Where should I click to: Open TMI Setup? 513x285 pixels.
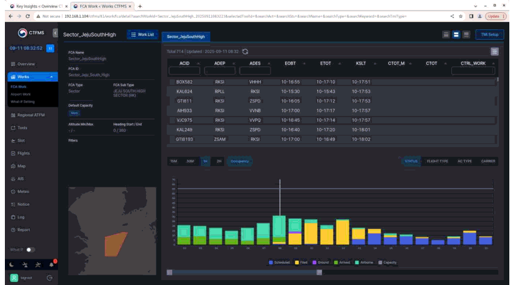coord(489,34)
